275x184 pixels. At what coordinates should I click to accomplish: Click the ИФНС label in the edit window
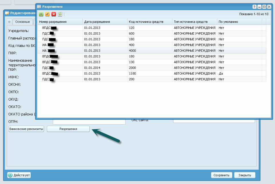click(x=13, y=77)
